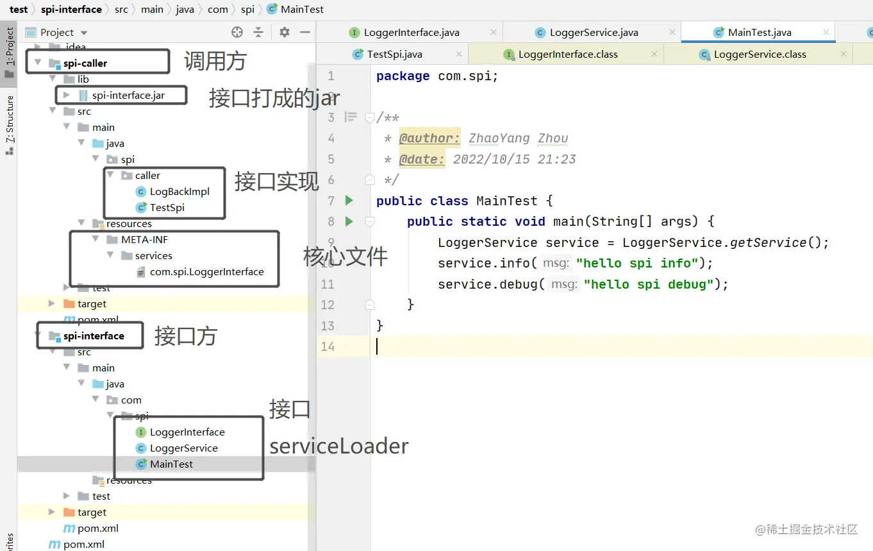The image size is (873, 551).
Task: Place cursor on empty line 14
Action: (622, 346)
